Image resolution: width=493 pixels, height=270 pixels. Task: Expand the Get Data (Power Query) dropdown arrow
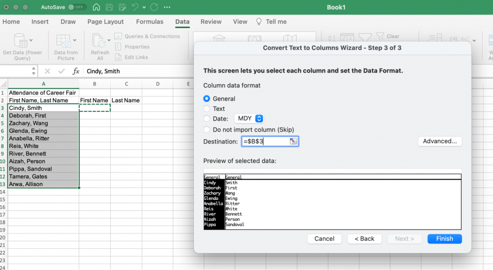tap(31, 41)
